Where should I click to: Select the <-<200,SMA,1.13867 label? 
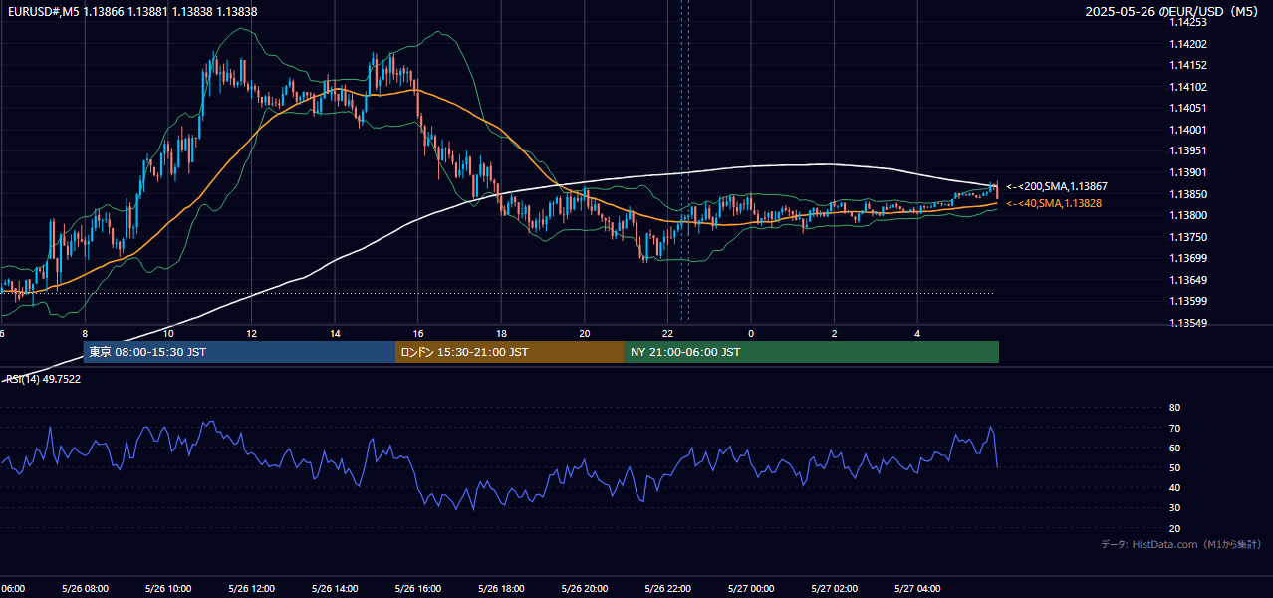point(1057,186)
